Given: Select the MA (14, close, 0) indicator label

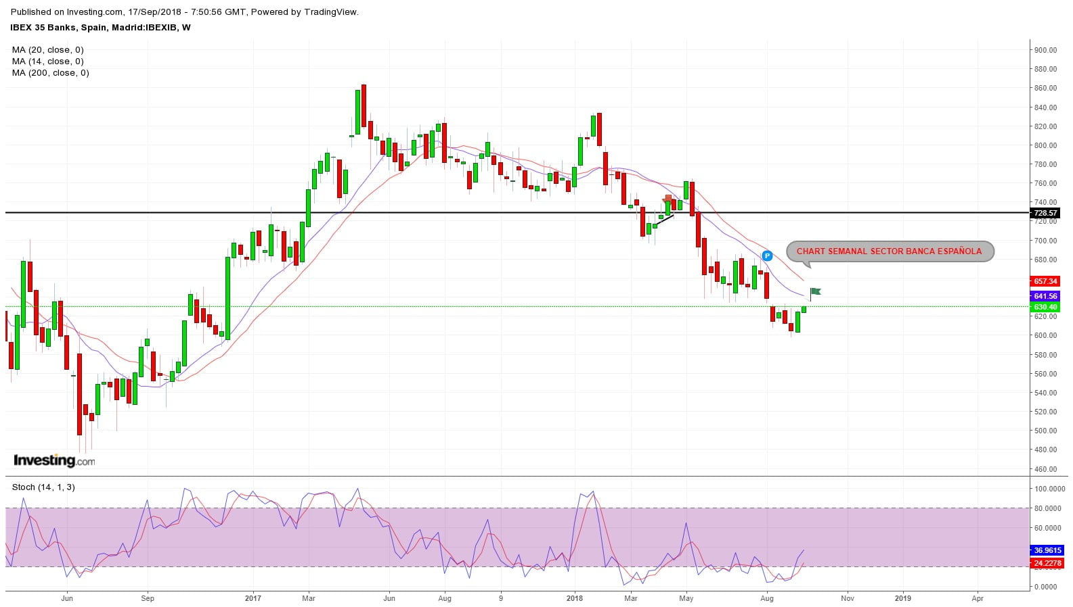Looking at the screenshot, I should pos(48,62).
